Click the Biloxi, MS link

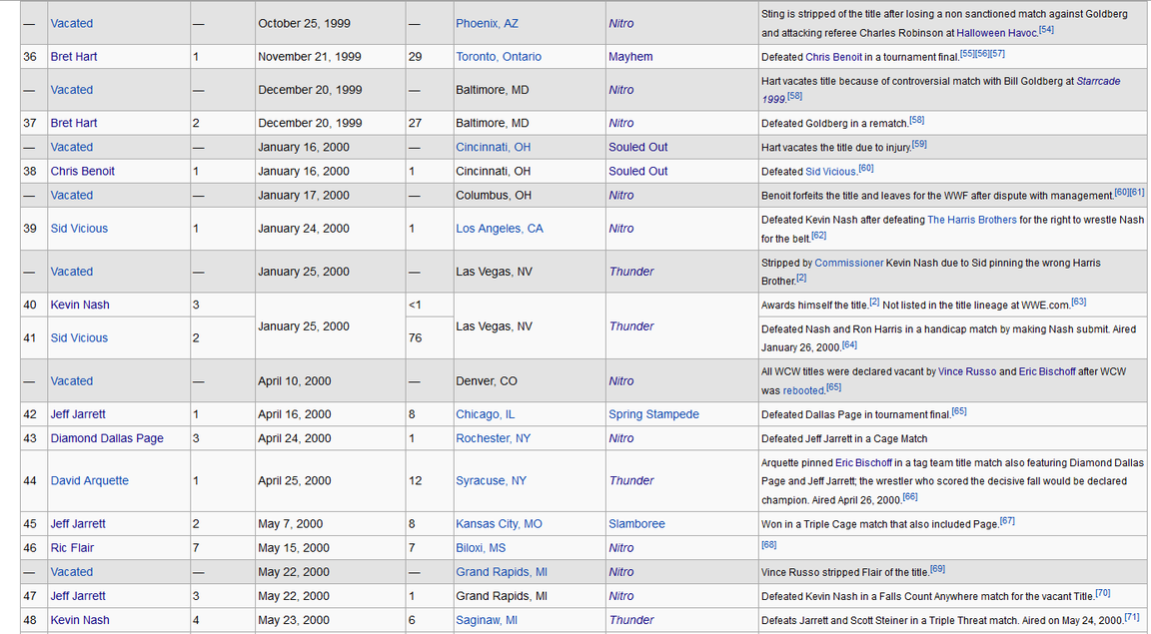(480, 549)
